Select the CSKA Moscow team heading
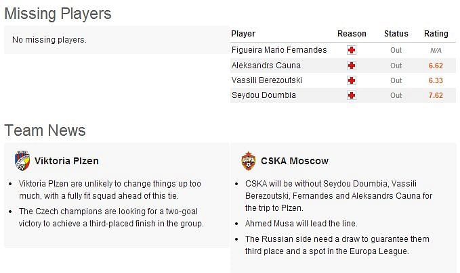The image size is (460, 273). pos(295,161)
